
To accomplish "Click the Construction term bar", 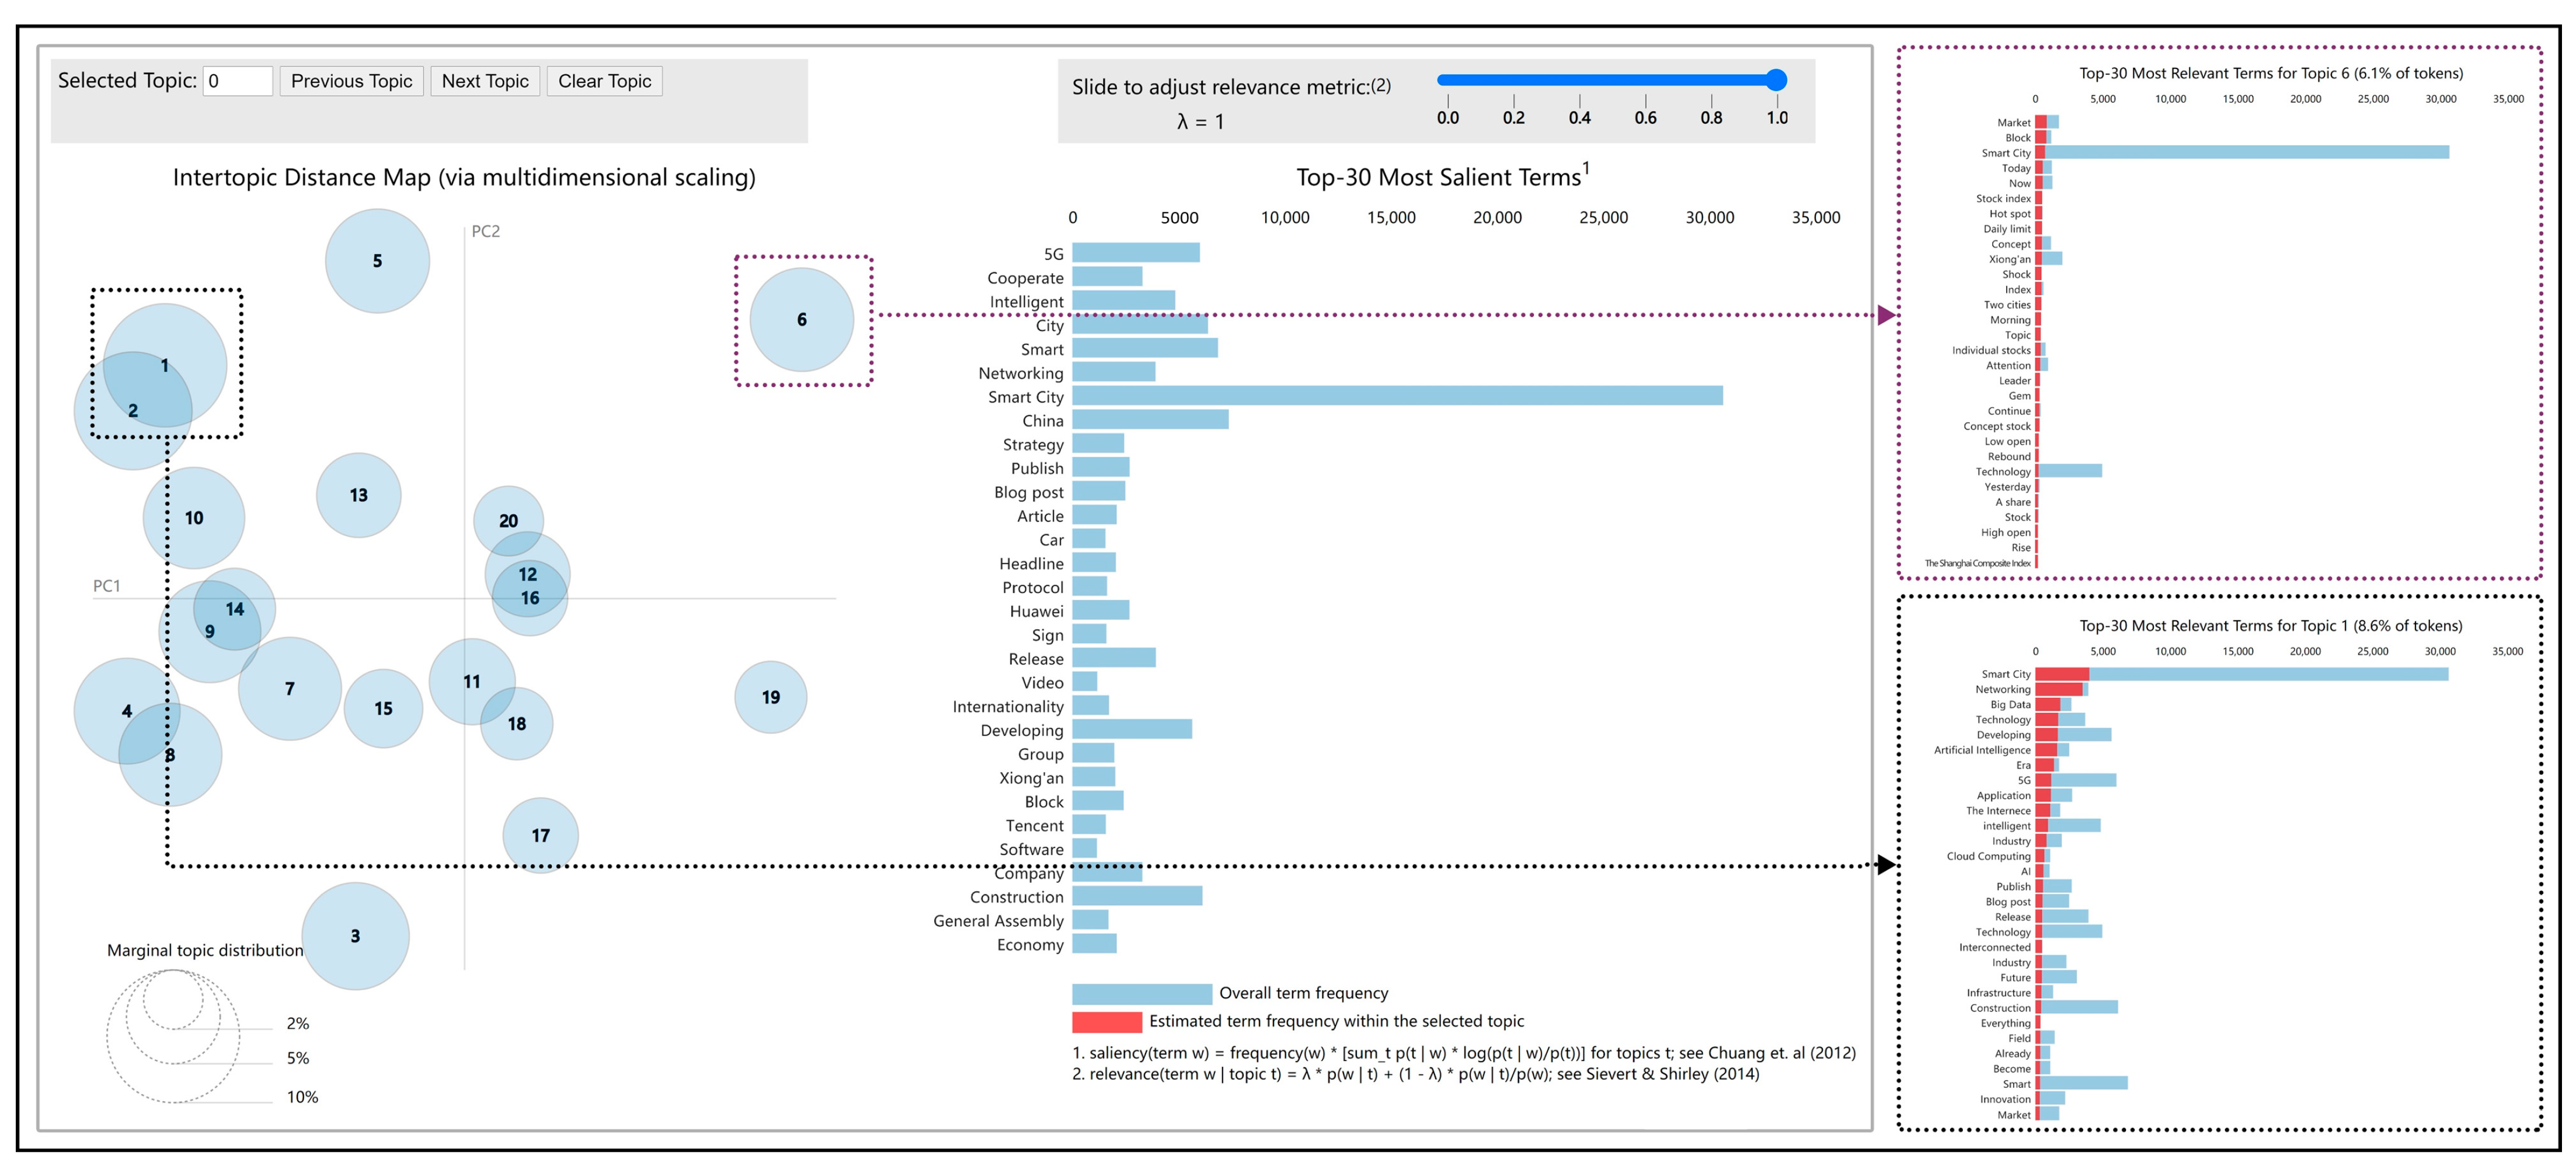I will pos(1136,897).
